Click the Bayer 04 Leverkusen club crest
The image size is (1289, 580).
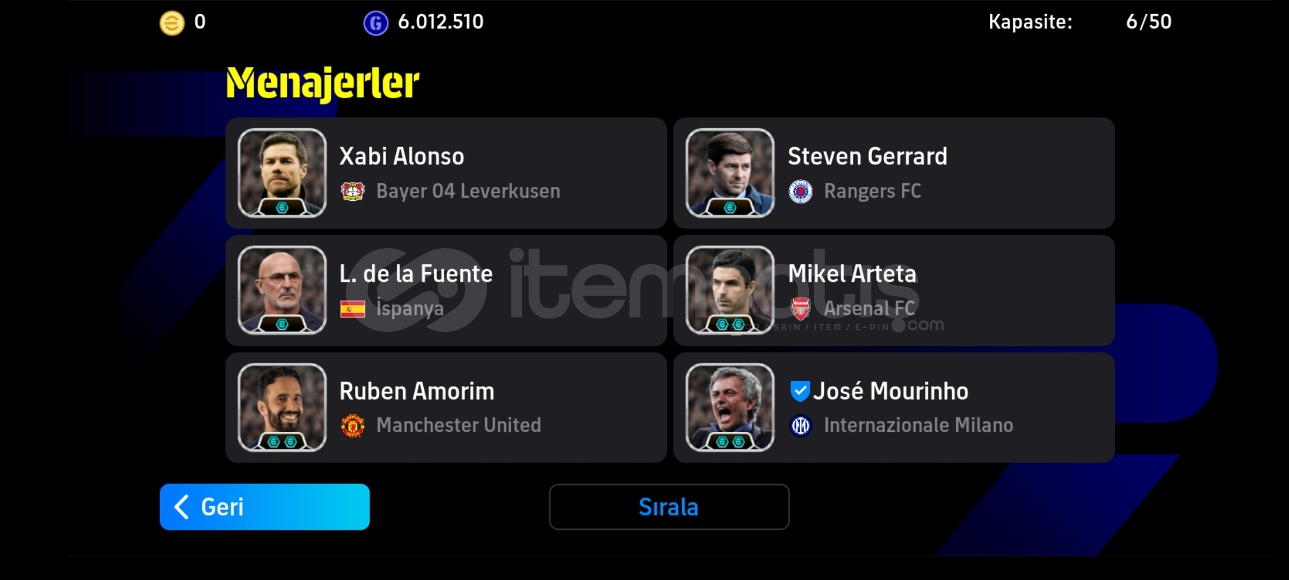[353, 191]
